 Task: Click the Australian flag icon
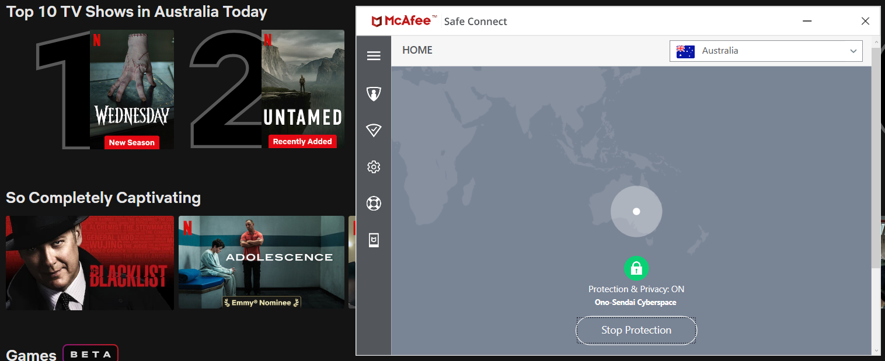[685, 51]
